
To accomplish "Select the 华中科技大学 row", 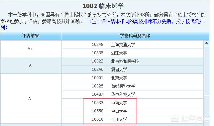I will (x=132, y=94).
